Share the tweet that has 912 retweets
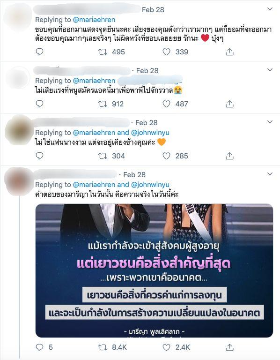 coord(229,104)
